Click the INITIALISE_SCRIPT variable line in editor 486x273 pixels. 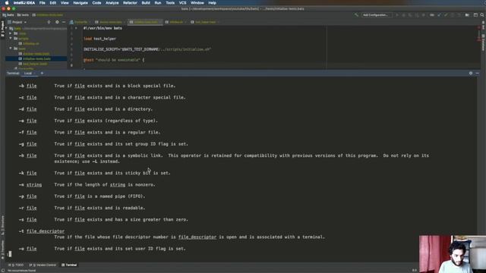147,49
